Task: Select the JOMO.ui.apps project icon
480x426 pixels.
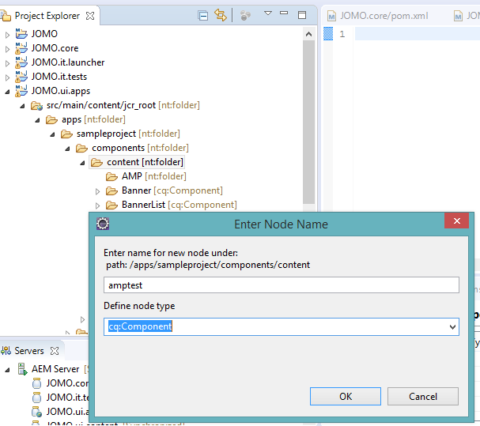Action: point(21,91)
